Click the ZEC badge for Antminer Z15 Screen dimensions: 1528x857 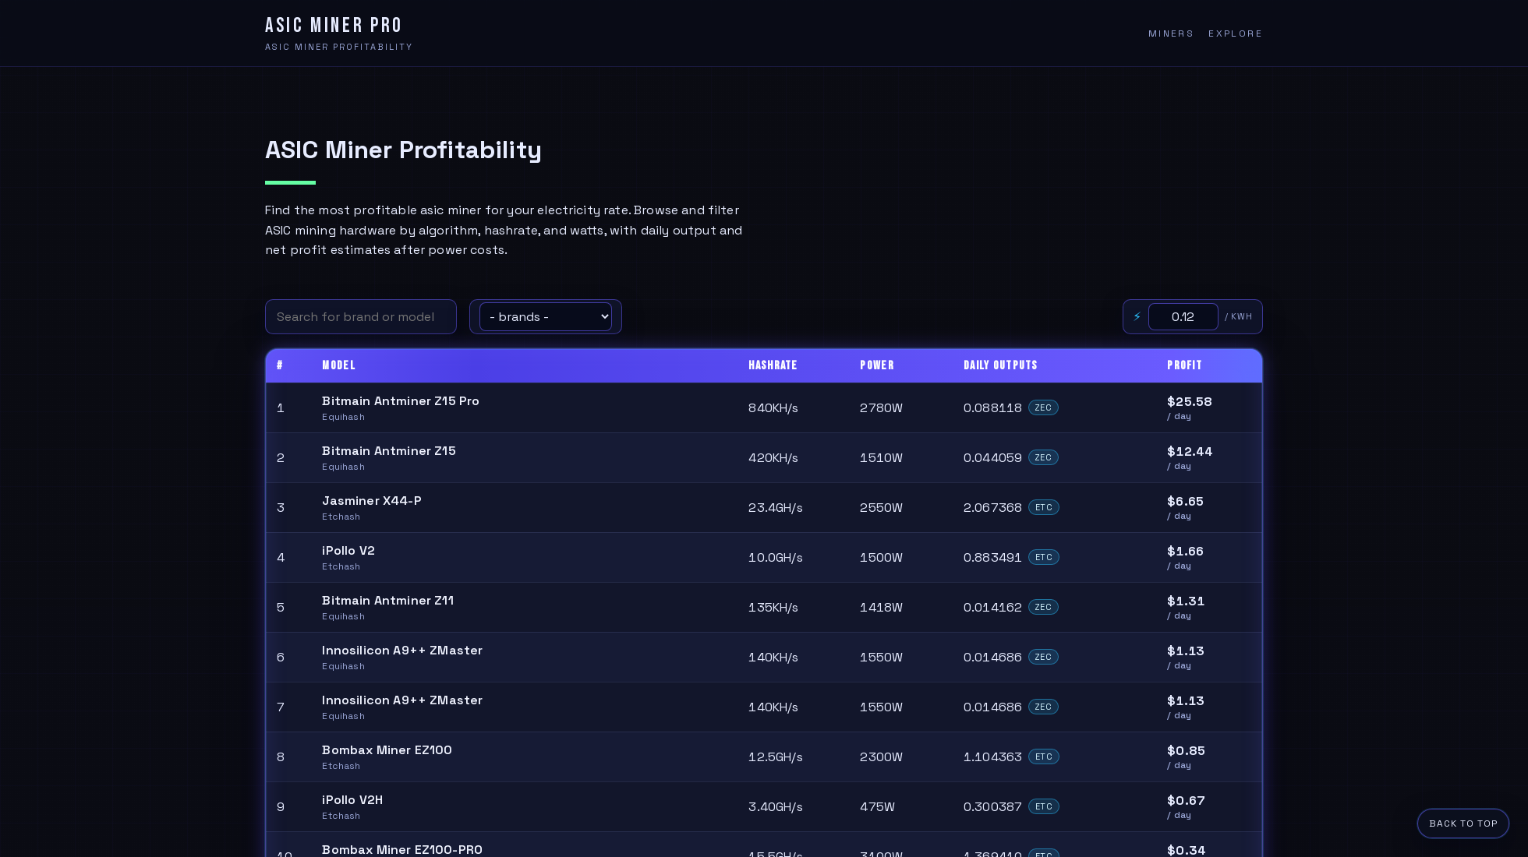[x=1043, y=457]
